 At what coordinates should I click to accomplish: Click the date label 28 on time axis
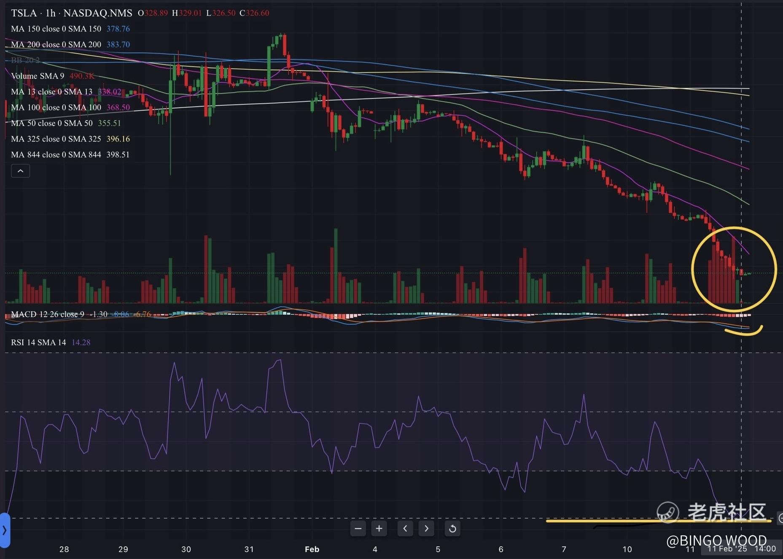[x=64, y=549]
